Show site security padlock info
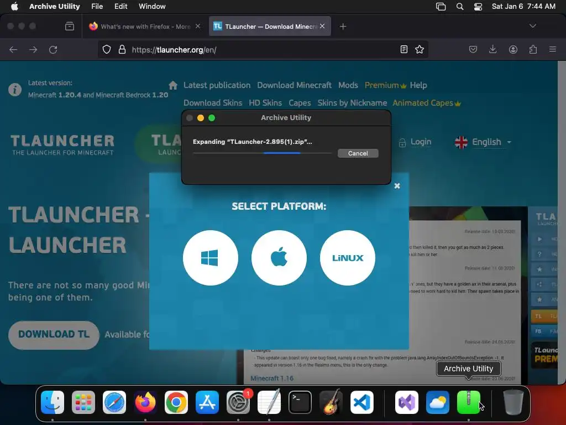 point(122,49)
